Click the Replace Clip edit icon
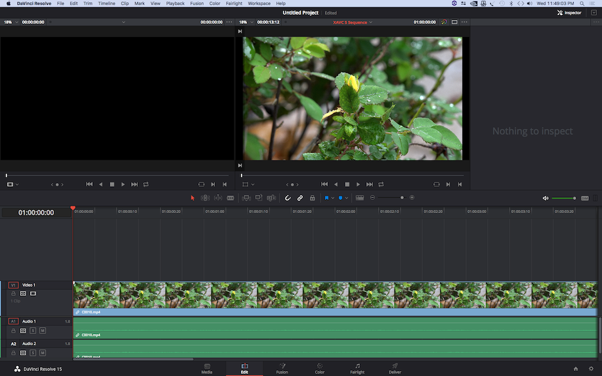602x376 pixels. click(x=272, y=198)
